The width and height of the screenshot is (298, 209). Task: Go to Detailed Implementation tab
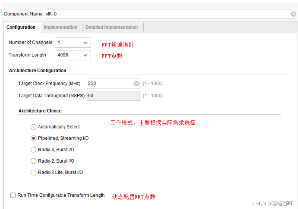click(x=112, y=27)
